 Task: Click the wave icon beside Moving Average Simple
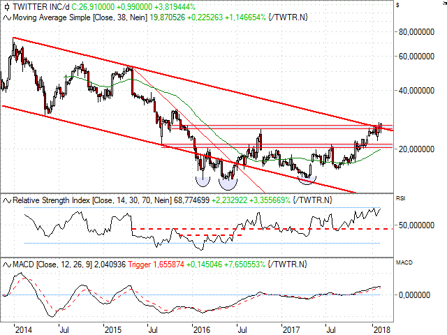pos(7,17)
